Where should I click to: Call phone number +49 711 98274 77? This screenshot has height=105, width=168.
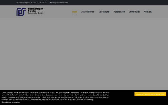coord(40,3)
